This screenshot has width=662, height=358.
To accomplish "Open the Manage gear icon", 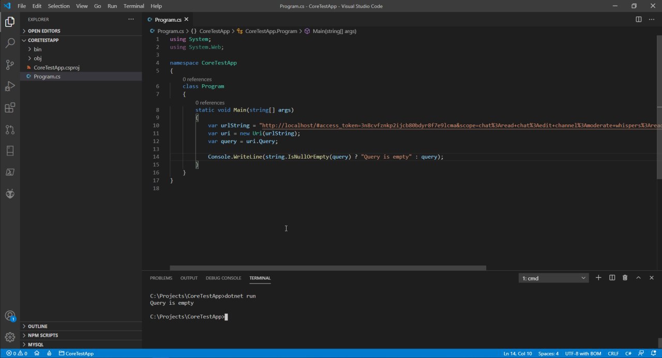I will [x=10, y=337].
